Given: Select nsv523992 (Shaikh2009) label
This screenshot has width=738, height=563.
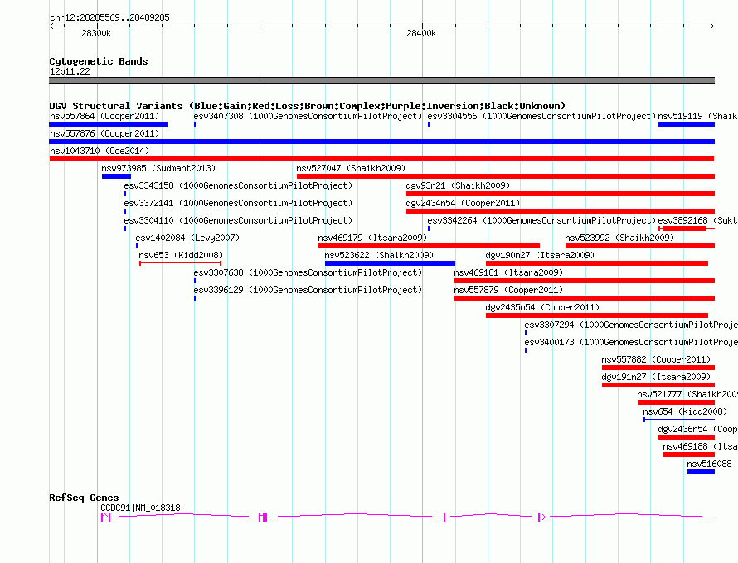Looking at the screenshot, I should click(x=619, y=238).
